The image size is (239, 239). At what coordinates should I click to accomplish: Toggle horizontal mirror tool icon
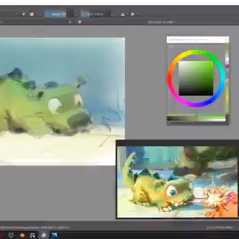click(x=123, y=14)
